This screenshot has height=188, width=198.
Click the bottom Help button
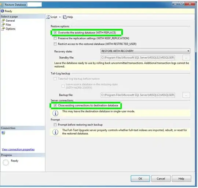[x=181, y=178]
